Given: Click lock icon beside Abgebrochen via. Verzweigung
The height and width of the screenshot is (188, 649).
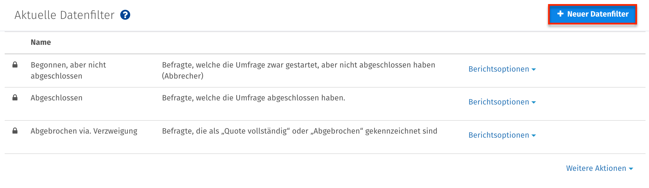Looking at the screenshot, I should point(15,131).
